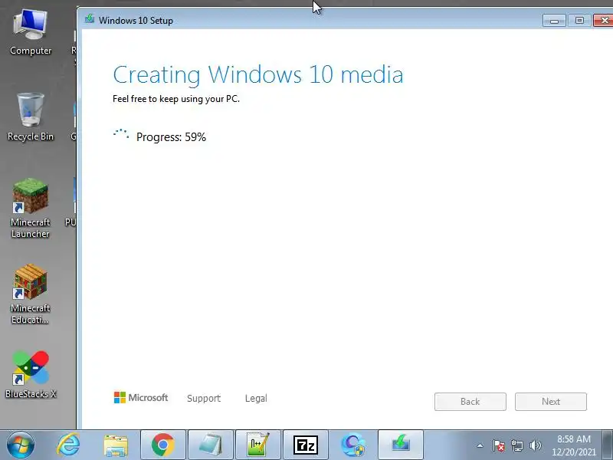
Task: Show hidden system tray icons arrow
Action: click(x=480, y=445)
